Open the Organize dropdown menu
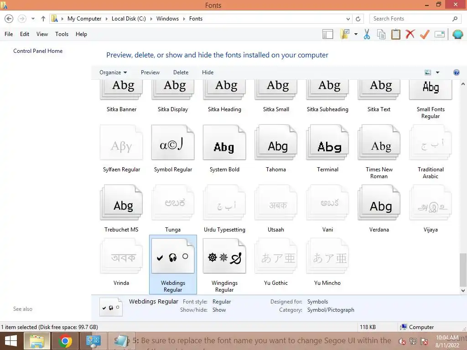 [113, 72]
